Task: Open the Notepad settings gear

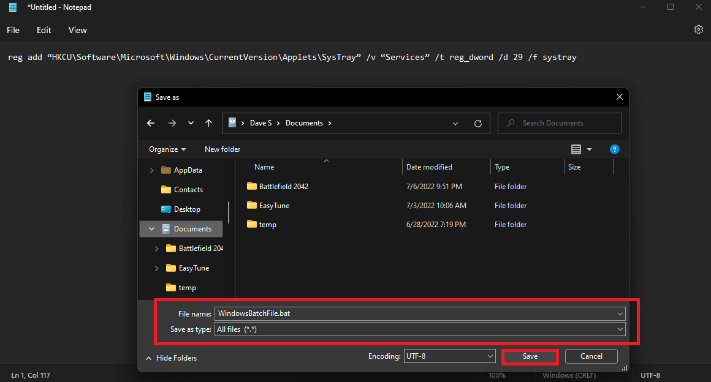Action: (698, 29)
